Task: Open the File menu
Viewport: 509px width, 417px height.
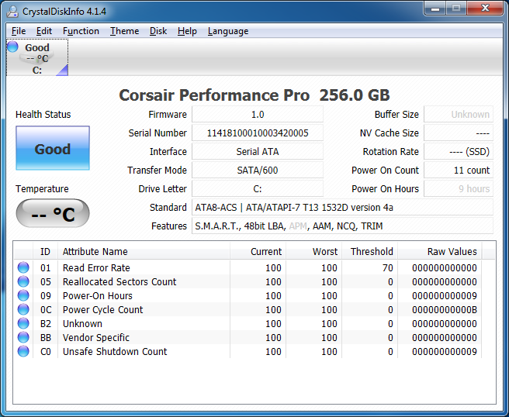Action: point(19,31)
